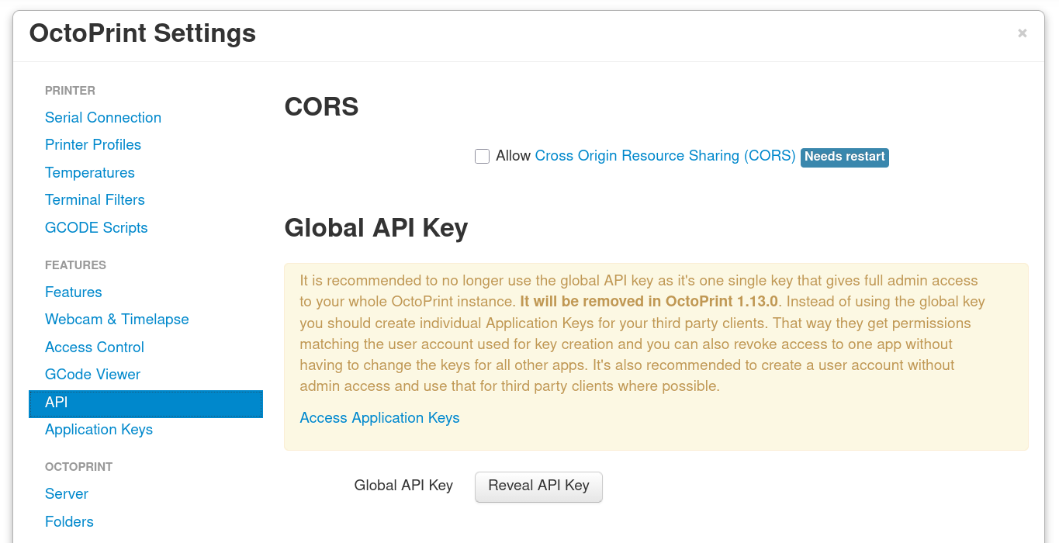This screenshot has height=543, width=1059.
Task: Open the Printer Profiles settings
Action: click(93, 145)
